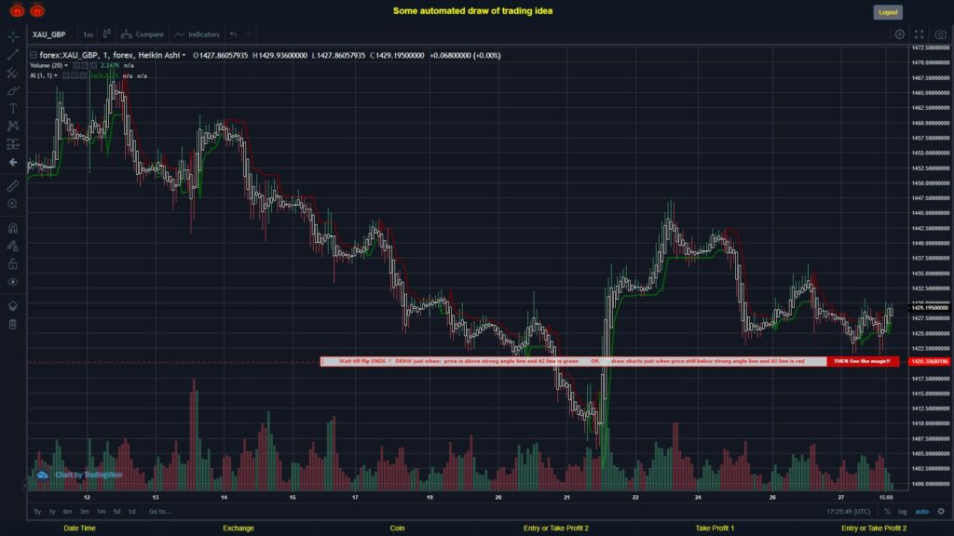Set chart range to 1d
Image resolution: width=954 pixels, height=536 pixels.
click(x=132, y=512)
